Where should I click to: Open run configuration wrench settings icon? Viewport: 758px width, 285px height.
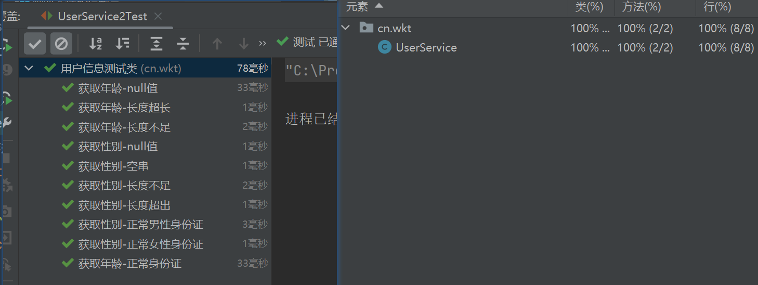(x=7, y=123)
